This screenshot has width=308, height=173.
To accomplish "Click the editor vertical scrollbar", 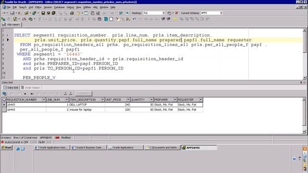I will [x=305, y=54].
